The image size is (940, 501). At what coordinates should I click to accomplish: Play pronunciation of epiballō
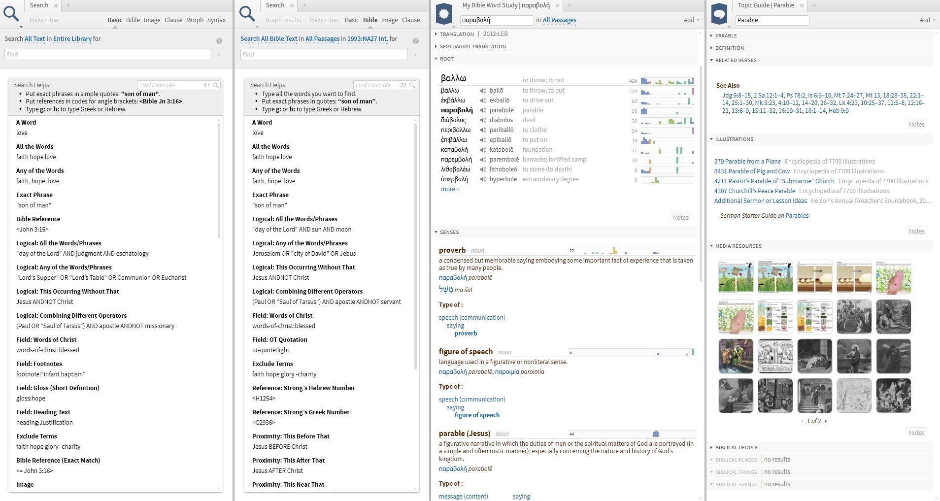click(x=483, y=140)
